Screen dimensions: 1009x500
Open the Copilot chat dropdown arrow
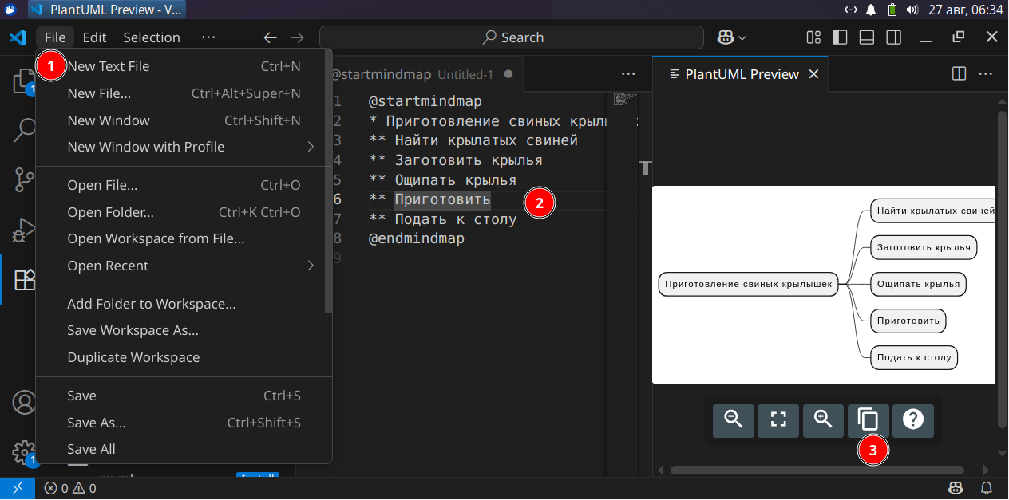[742, 37]
